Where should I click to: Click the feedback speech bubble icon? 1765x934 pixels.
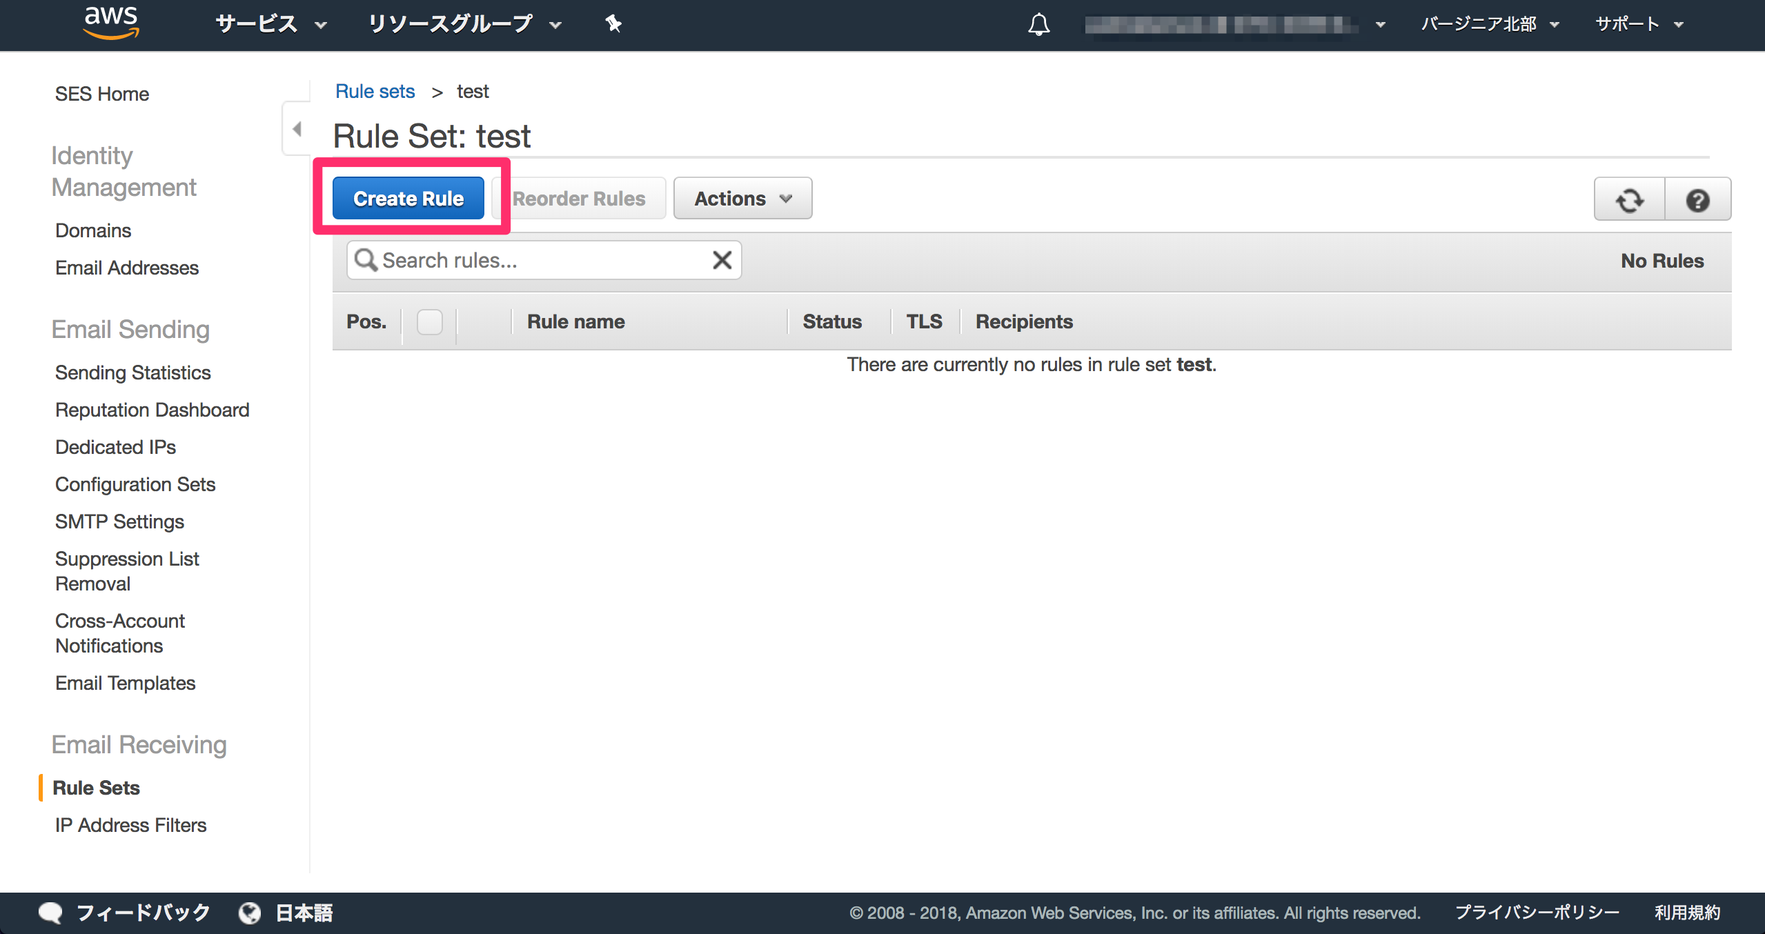(50, 913)
